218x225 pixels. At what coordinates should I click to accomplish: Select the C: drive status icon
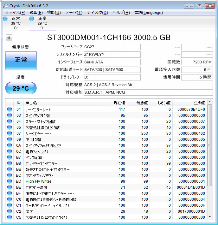[5, 19]
